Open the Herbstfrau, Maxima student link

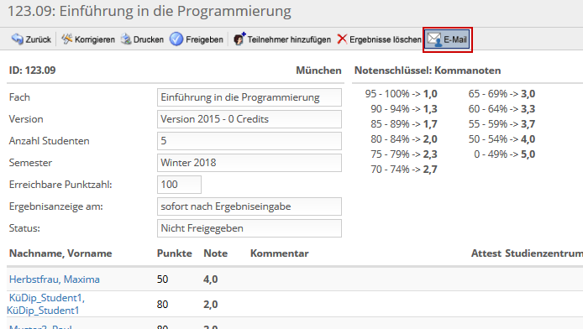(x=55, y=279)
